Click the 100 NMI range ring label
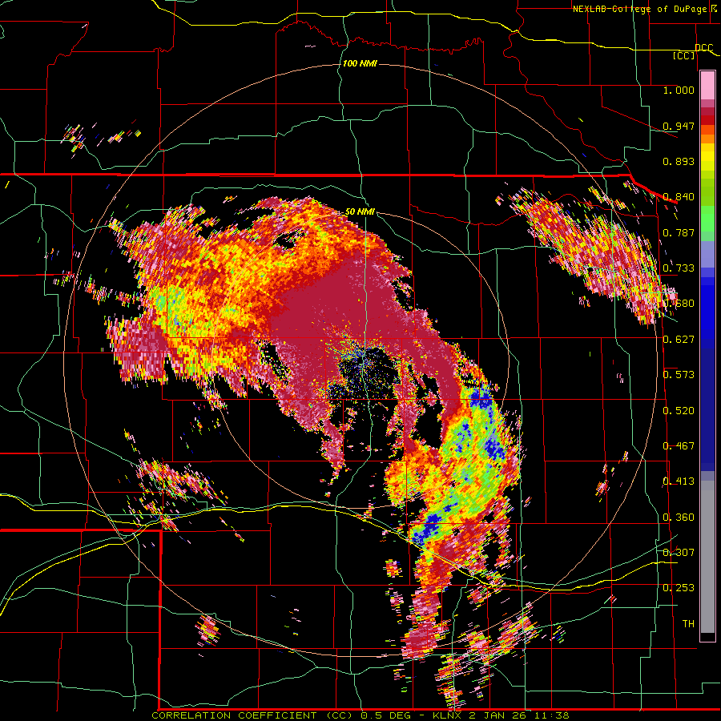 (360, 63)
